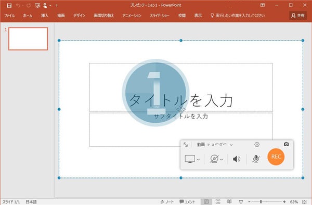This screenshot has height=205, width=312.
Task: Start Slide Show from status bar icon
Action: pos(241,202)
